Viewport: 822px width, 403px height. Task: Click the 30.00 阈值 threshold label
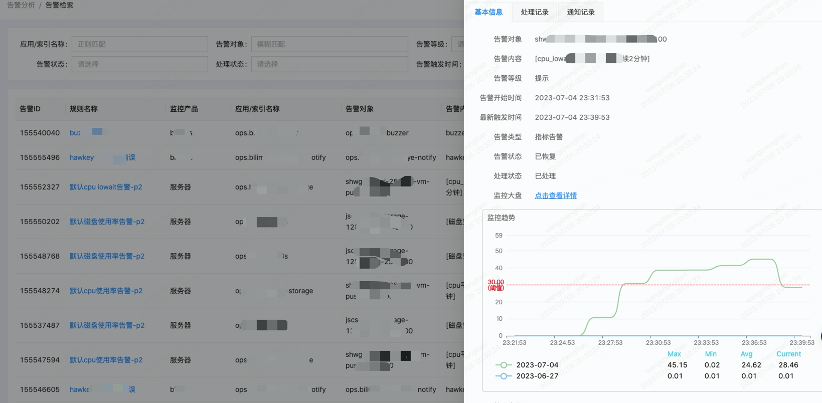pyautogui.click(x=496, y=285)
